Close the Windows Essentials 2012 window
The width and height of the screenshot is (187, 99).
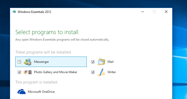pyautogui.click(x=166, y=12)
